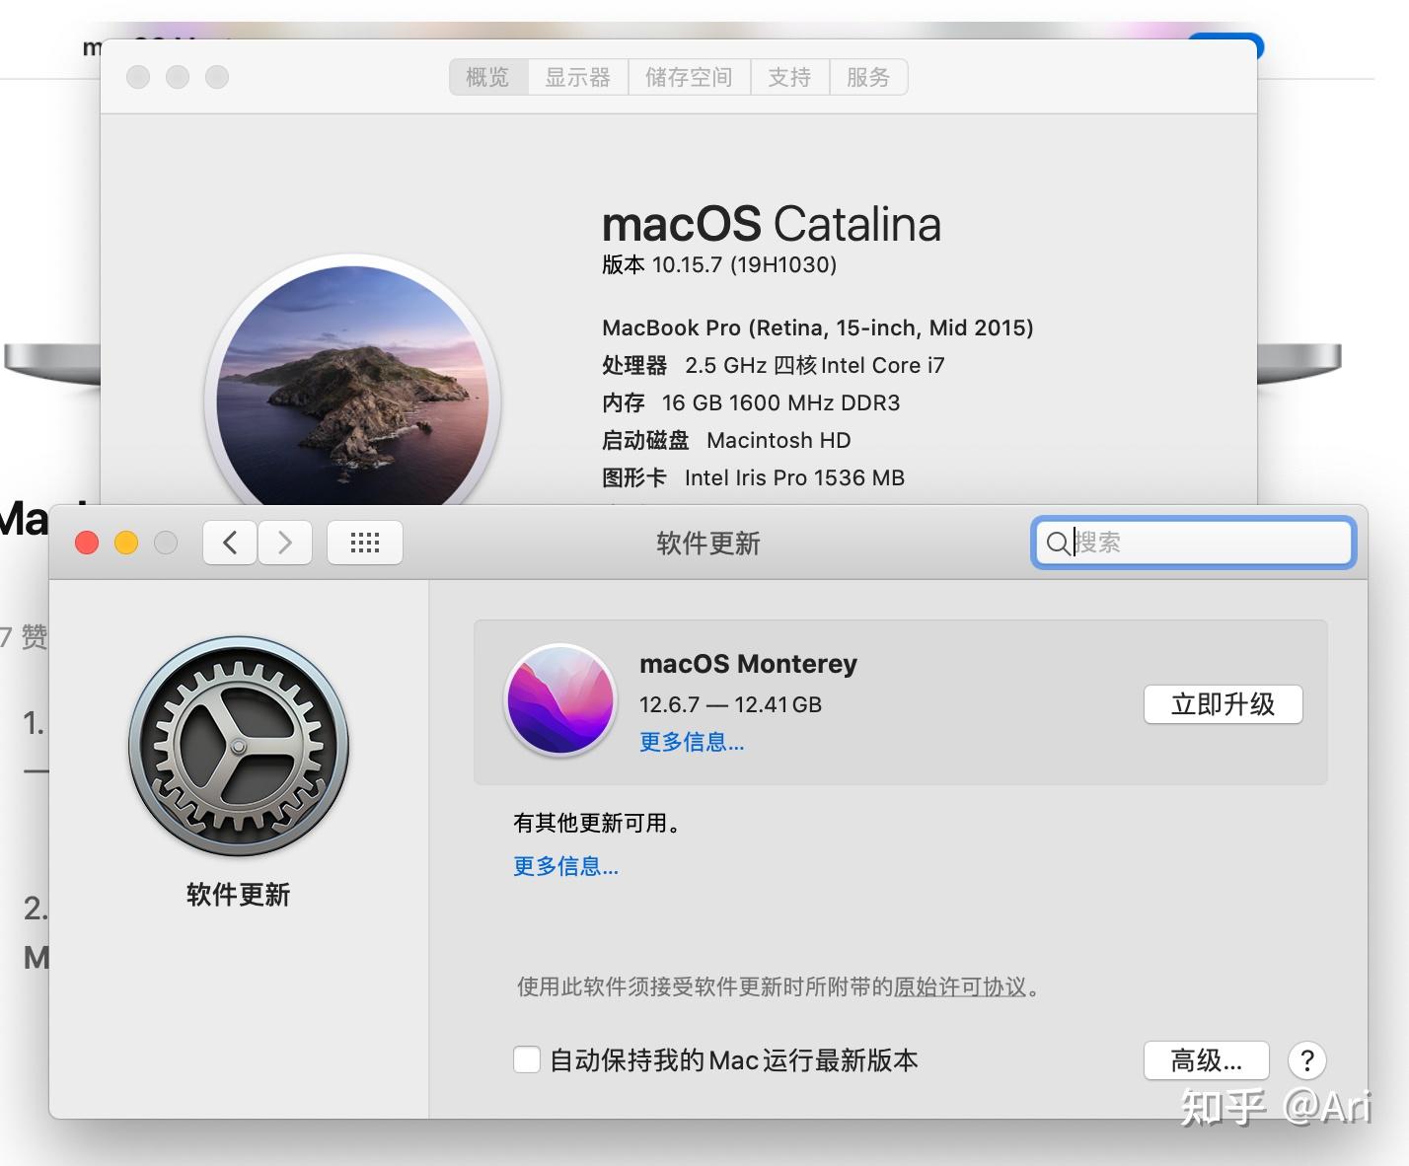The image size is (1409, 1166).
Task: Click MacBook Pro (Retina, 15-inch, Mid 2015) text
Action: (818, 328)
